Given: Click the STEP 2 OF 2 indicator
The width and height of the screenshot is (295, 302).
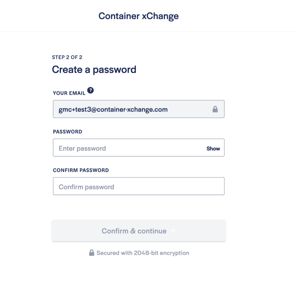Looking at the screenshot, I should [67, 57].
